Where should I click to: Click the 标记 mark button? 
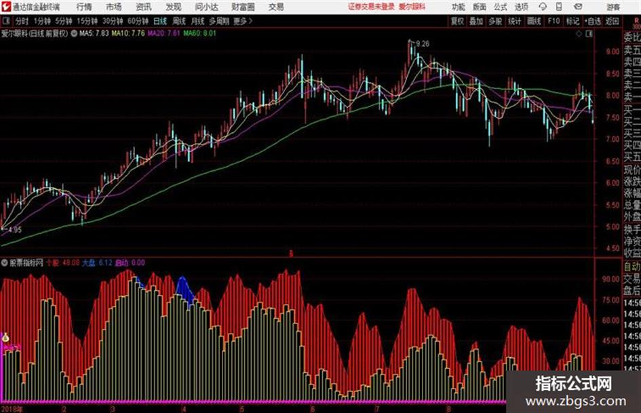tap(572, 21)
